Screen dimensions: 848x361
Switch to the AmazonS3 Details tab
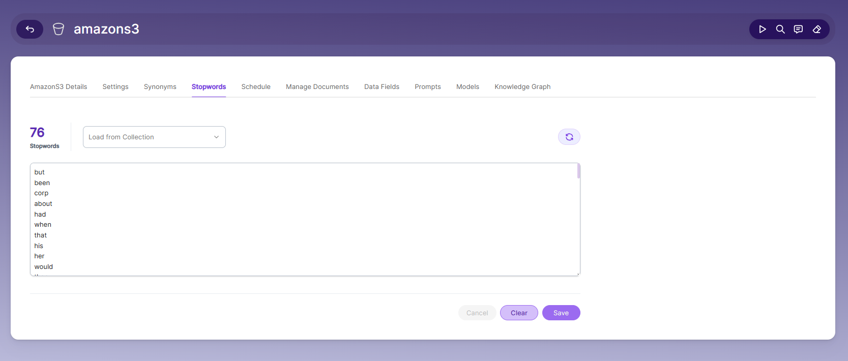point(59,87)
